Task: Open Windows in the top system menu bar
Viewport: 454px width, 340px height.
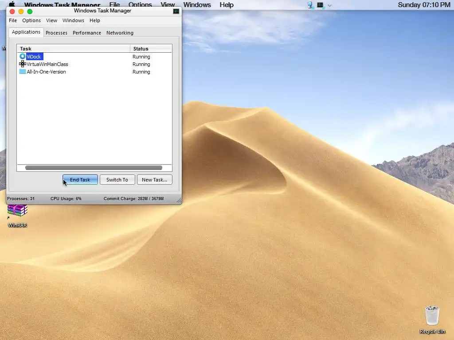Action: coord(197,5)
